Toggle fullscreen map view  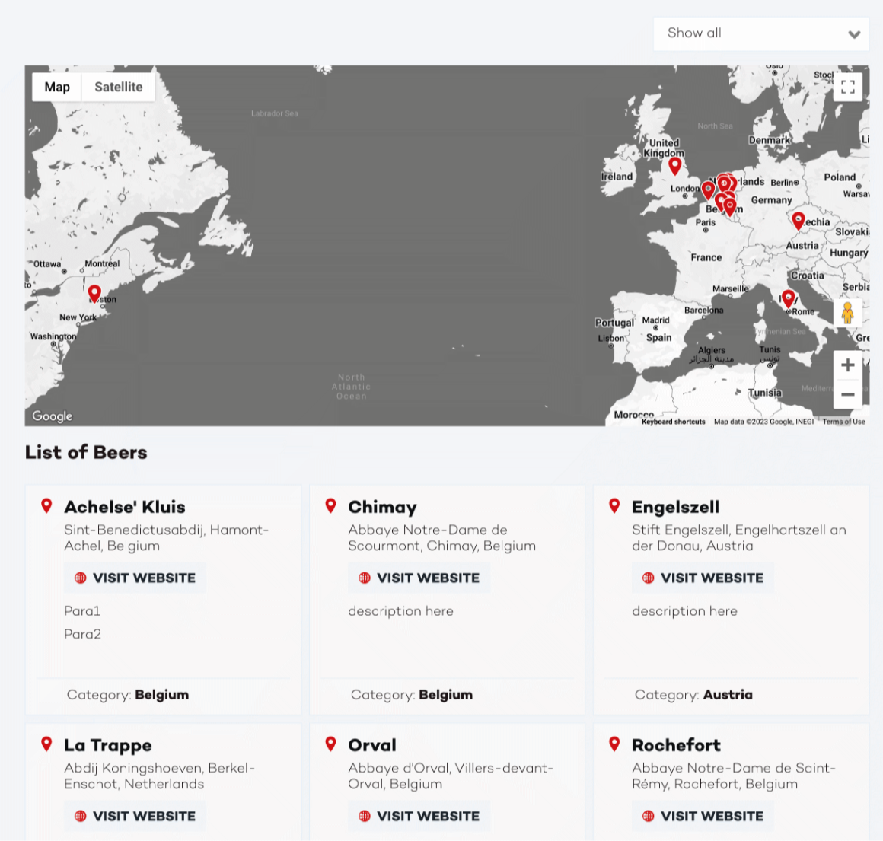coord(847,88)
